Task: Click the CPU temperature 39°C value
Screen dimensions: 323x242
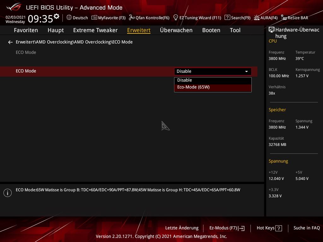Action: (300, 59)
